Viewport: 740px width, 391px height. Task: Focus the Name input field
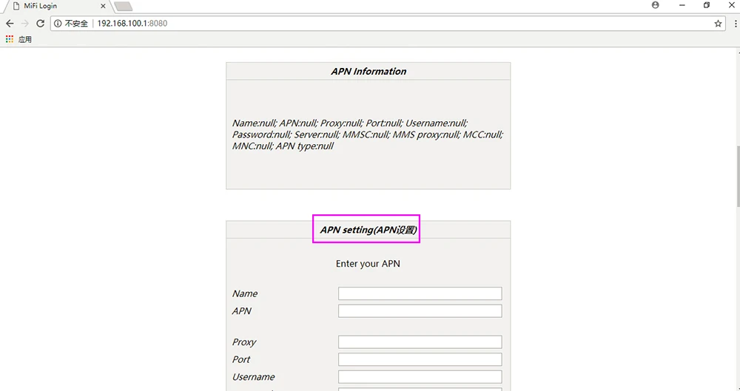420,293
